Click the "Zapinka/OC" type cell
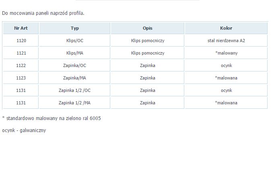272x169 pixels. (x=74, y=65)
